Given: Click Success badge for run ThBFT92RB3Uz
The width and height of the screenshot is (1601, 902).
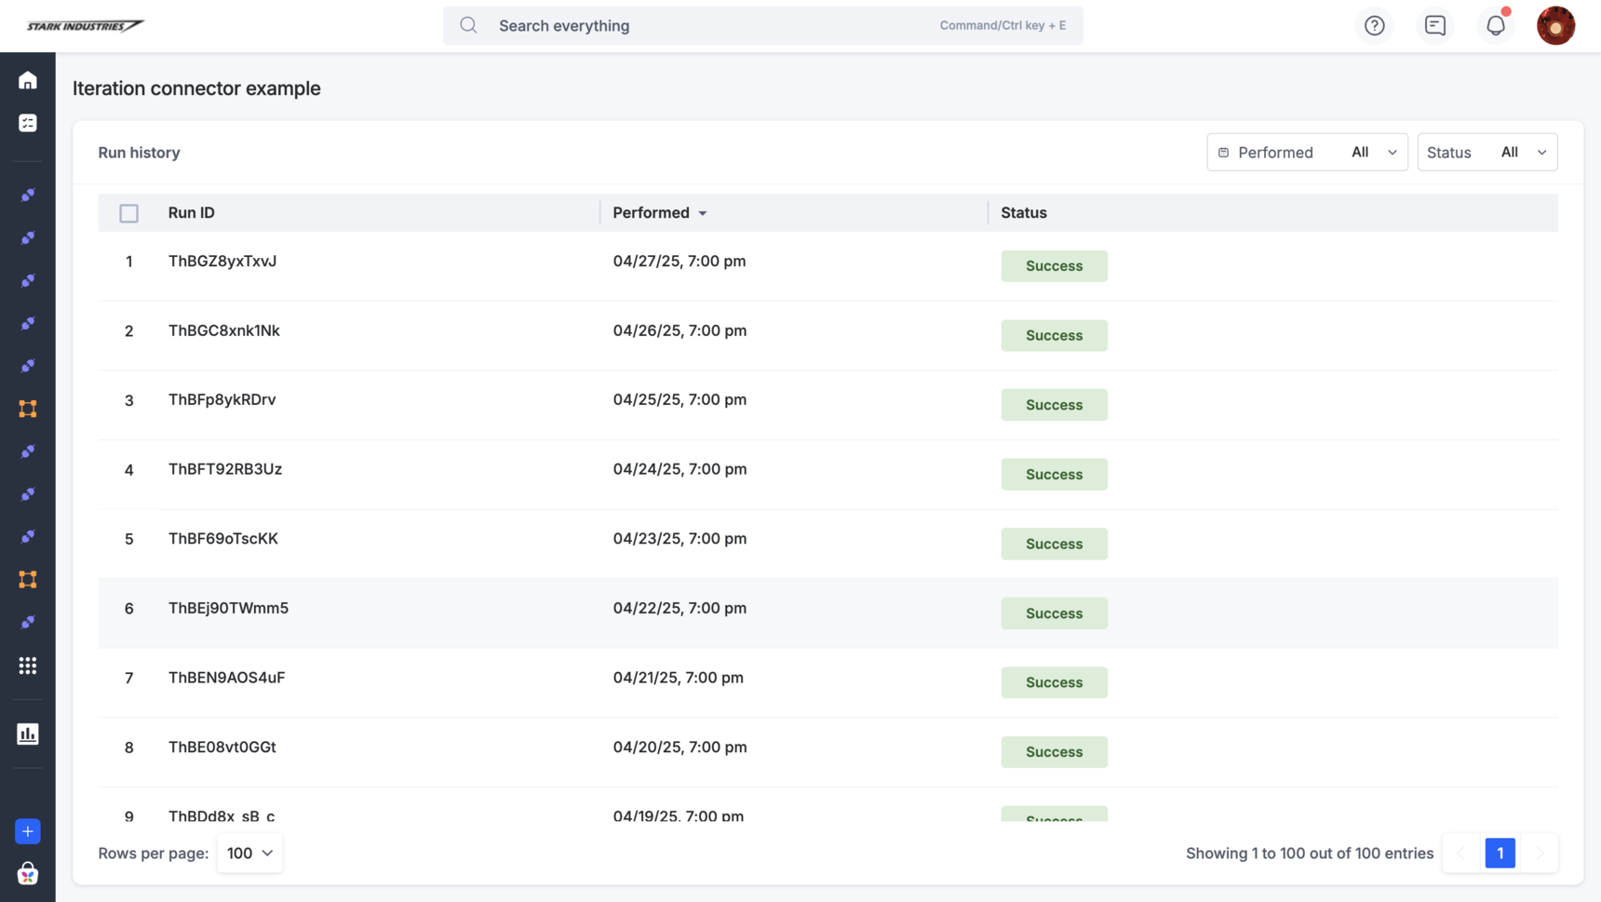Looking at the screenshot, I should pyautogui.click(x=1054, y=475).
